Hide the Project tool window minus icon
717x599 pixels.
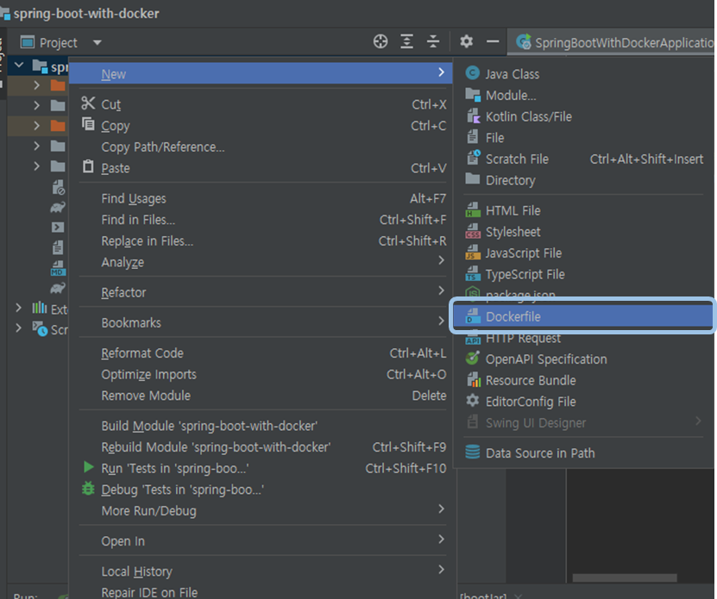pos(493,41)
